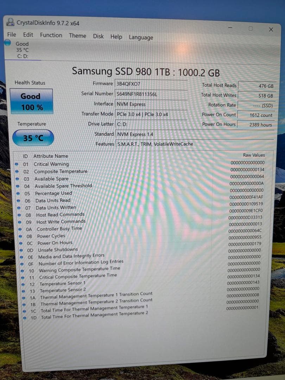Click the status dot of Available Spare row

18,179
